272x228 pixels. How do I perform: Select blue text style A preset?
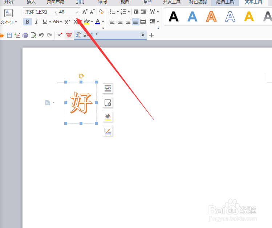click(192, 16)
